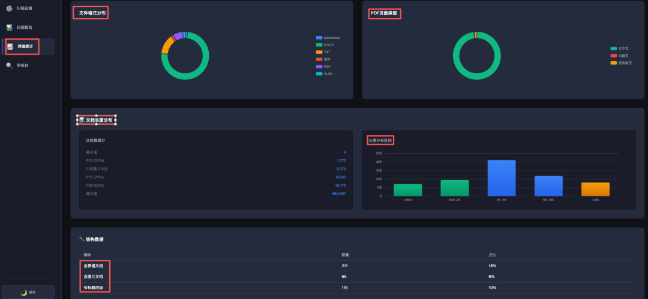Click the >10K orange bar in the length chart
648x299 pixels.
click(x=595, y=189)
